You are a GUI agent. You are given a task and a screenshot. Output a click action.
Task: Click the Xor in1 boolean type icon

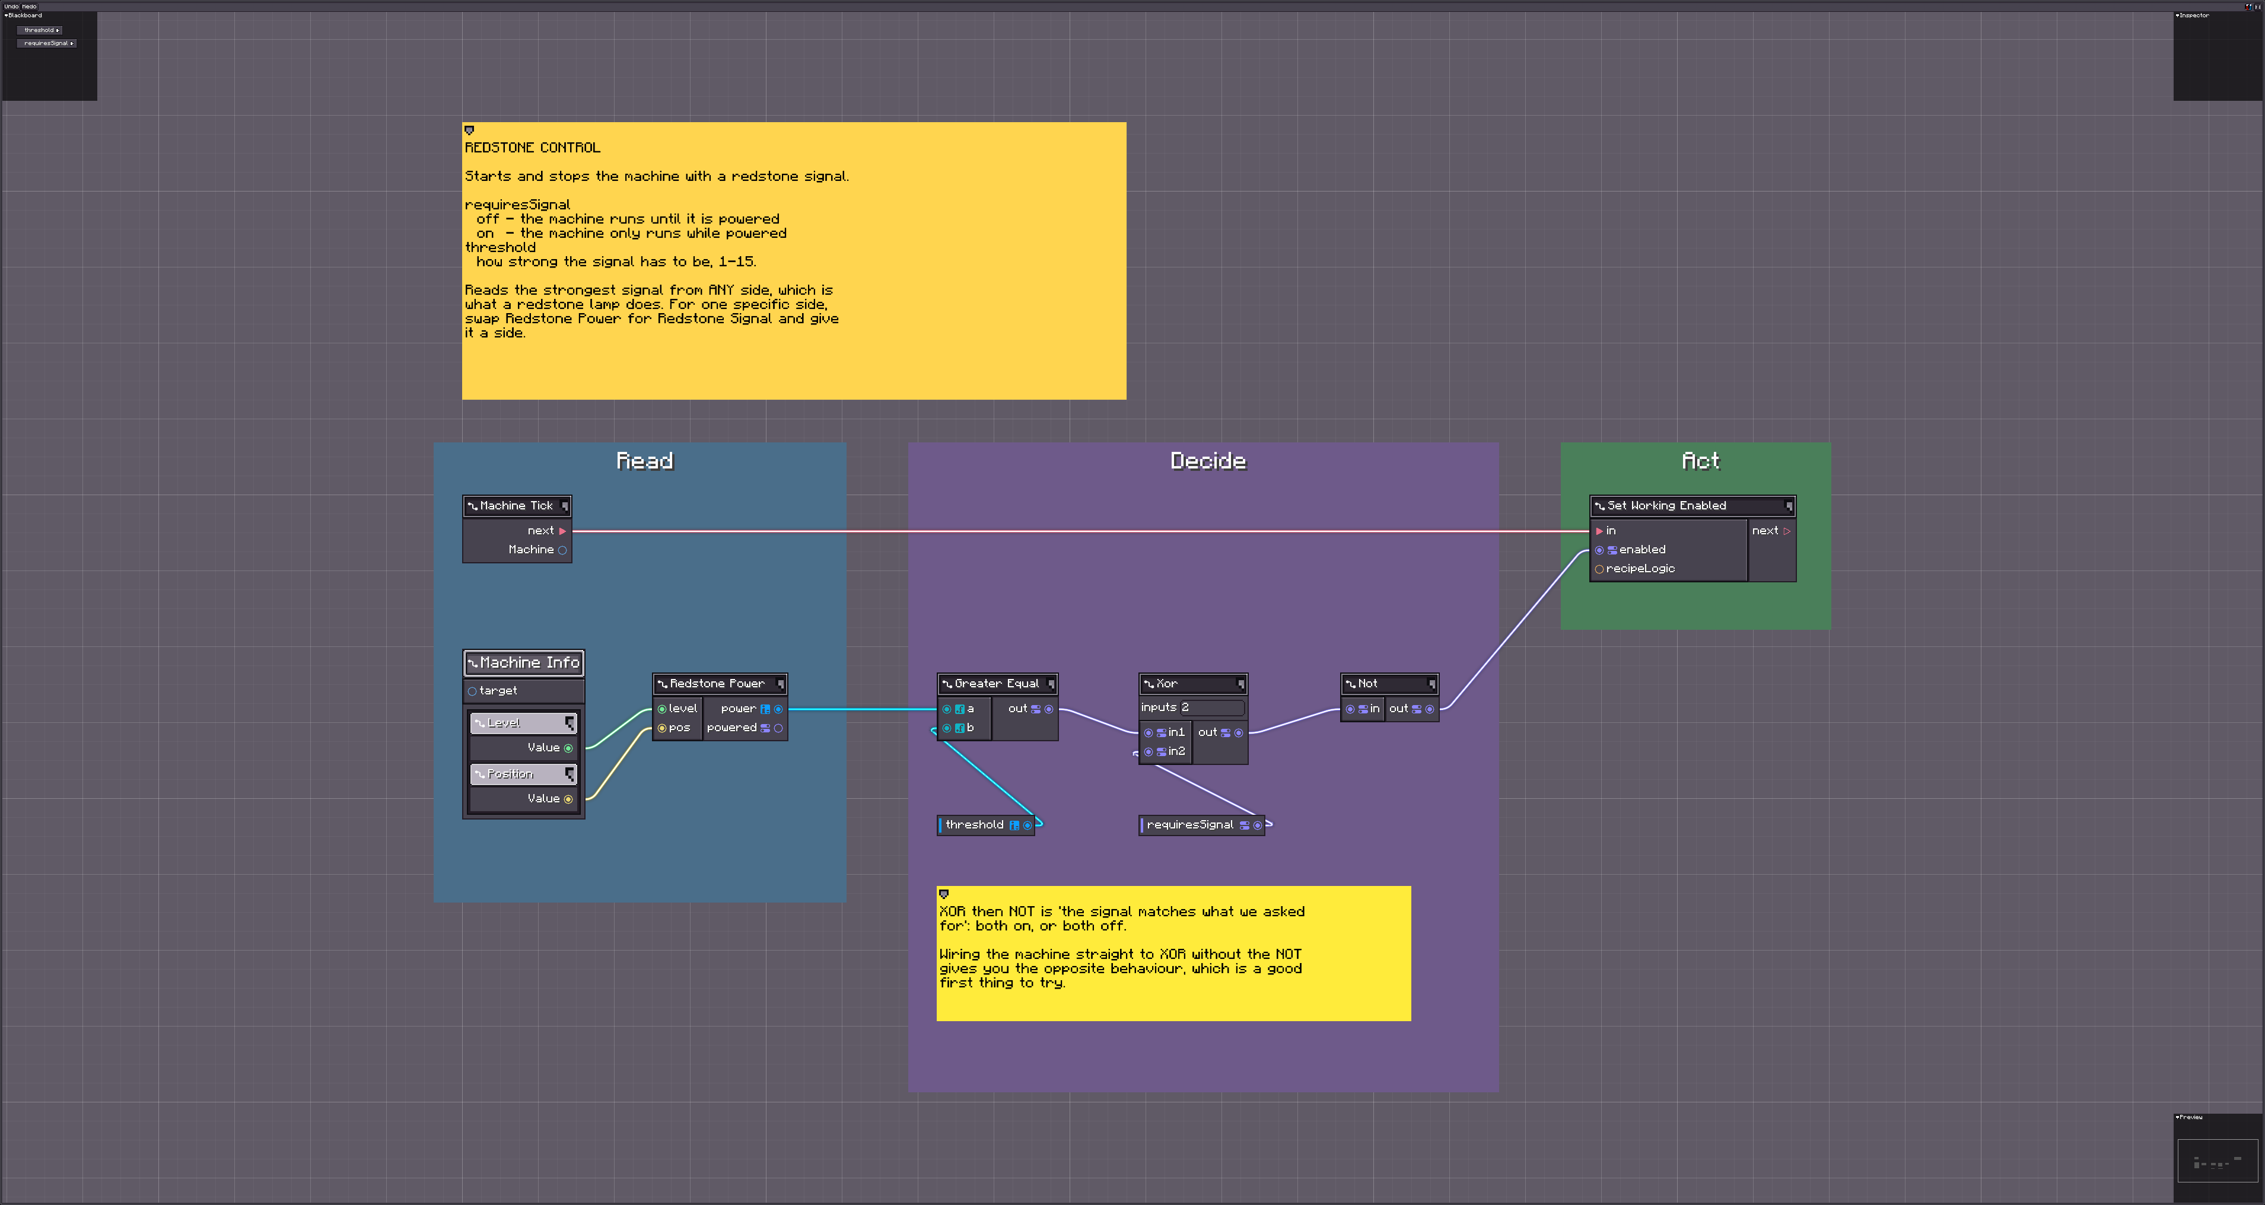coord(1162,733)
